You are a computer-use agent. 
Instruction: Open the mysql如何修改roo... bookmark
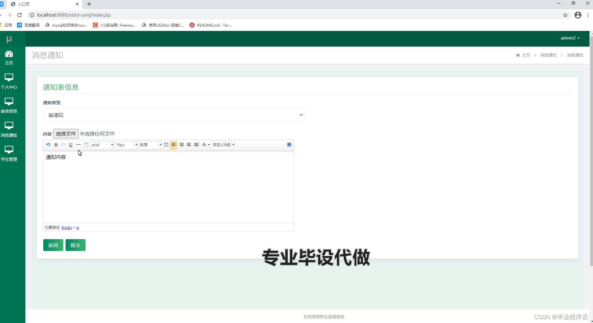click(x=66, y=25)
